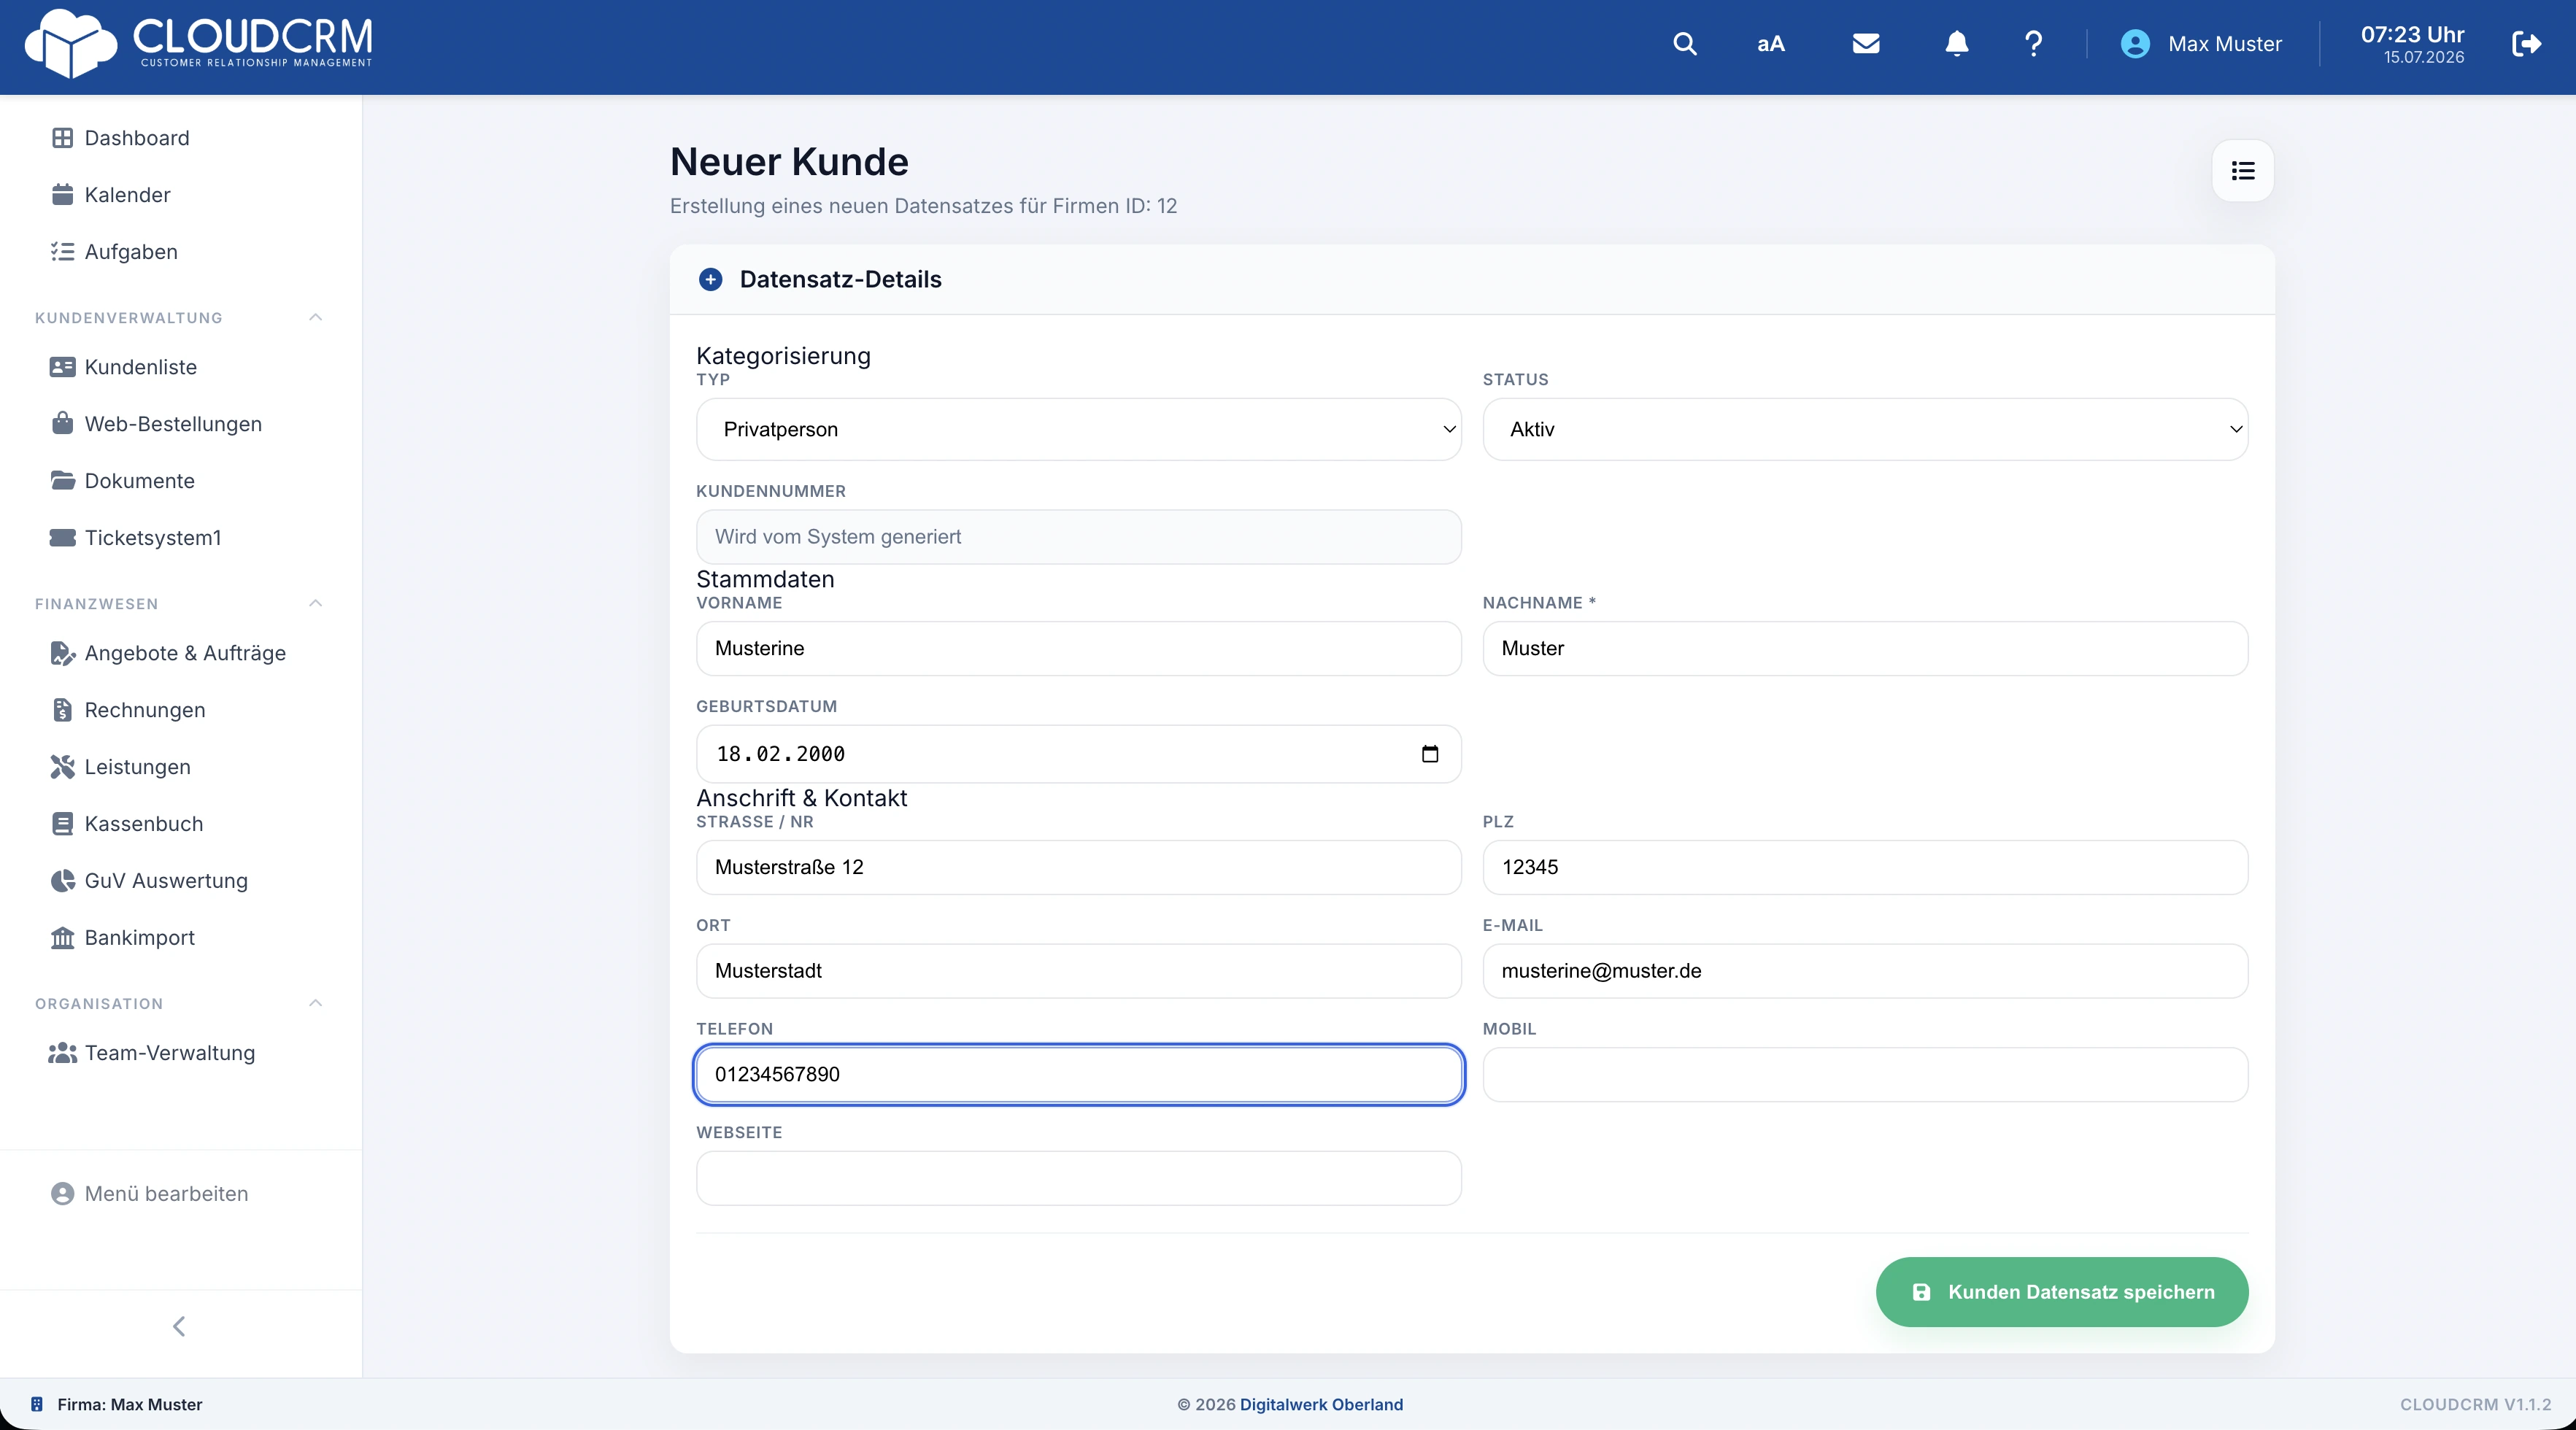Open the notifications bell
This screenshot has width=2576, height=1430.
[1957, 44]
